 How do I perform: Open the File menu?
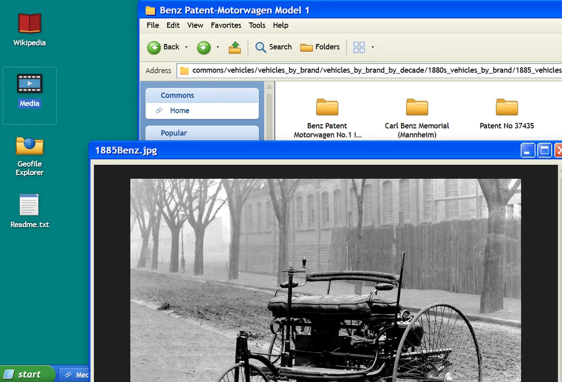point(153,25)
